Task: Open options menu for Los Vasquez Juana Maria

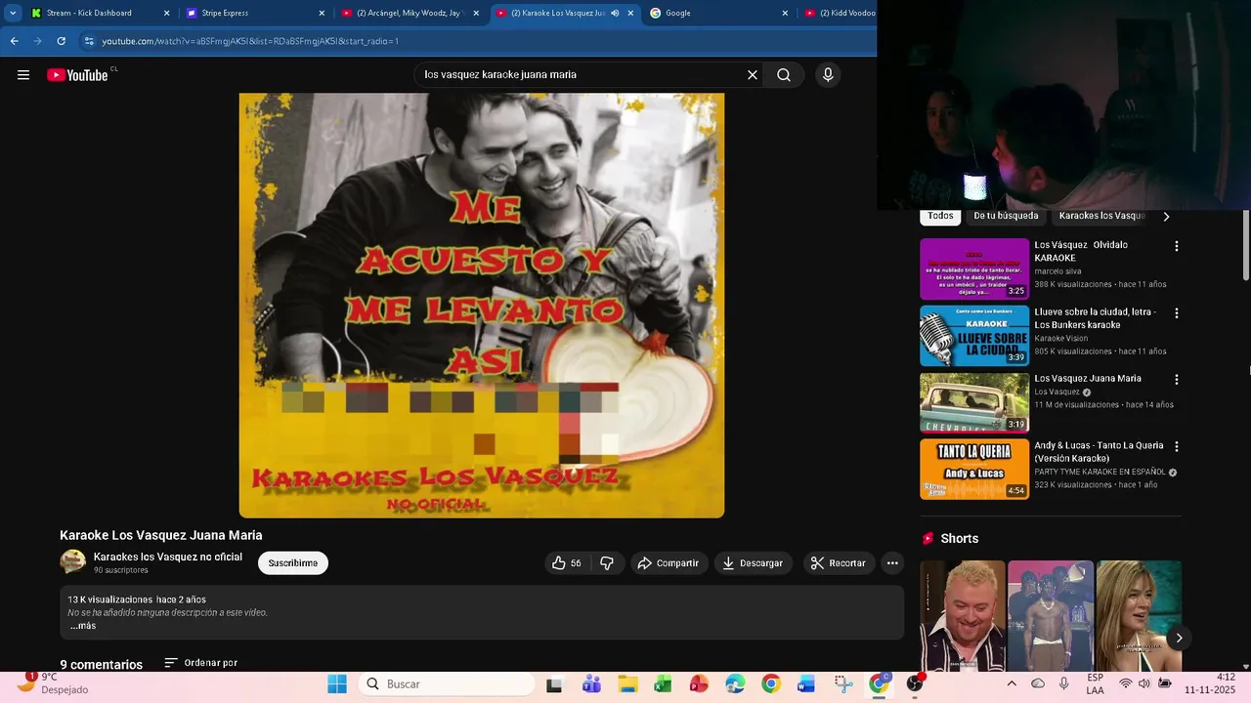Action: point(1176,379)
